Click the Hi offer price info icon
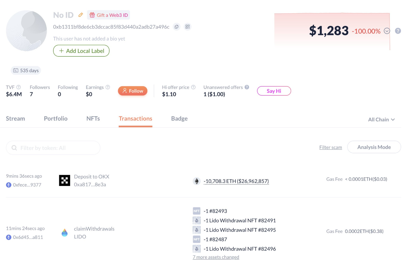The width and height of the screenshot is (403, 264). tap(193, 87)
